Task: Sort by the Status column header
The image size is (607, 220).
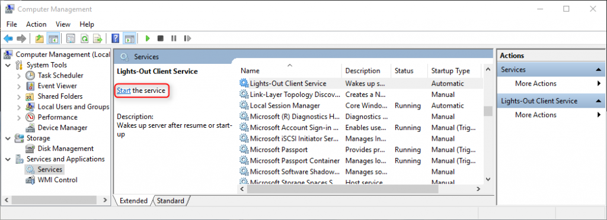Action: click(x=410, y=70)
